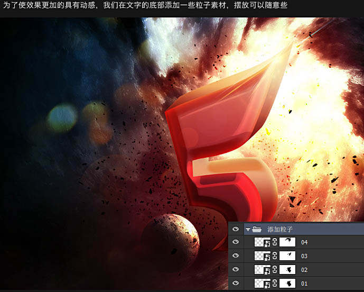Click the 添加粒子 group folder icon

pyautogui.click(x=257, y=229)
